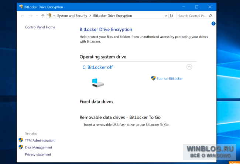
Task: Maximize the BitLocker window
Action: (197, 7)
